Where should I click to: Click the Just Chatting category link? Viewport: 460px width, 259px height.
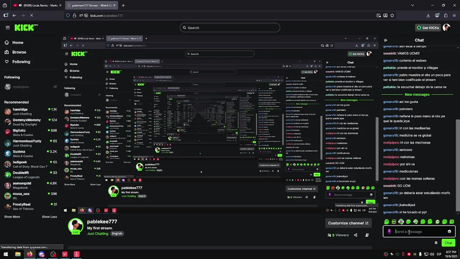[98, 233]
